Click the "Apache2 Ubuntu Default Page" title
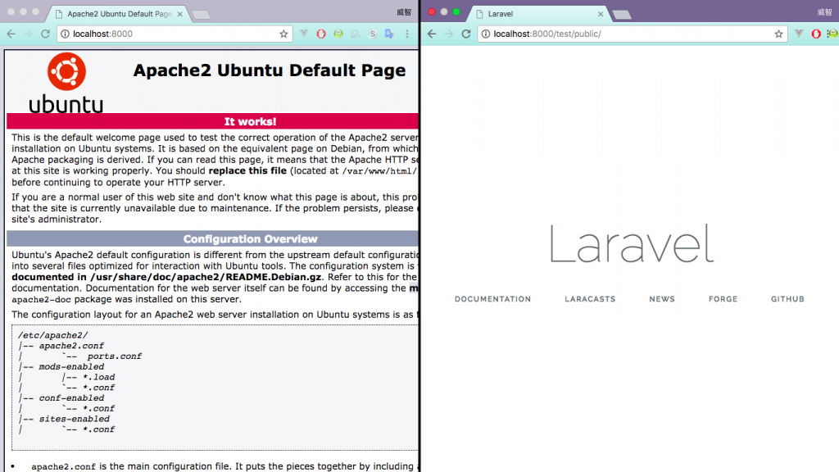839x472 pixels. (x=269, y=70)
